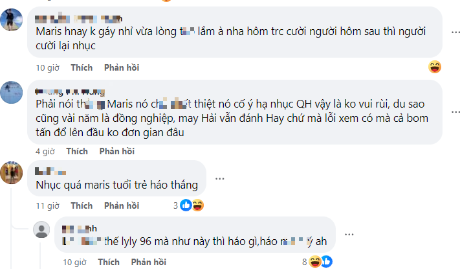
Task: Click '11 giờ' timestamp link
Action: pyautogui.click(x=48, y=205)
